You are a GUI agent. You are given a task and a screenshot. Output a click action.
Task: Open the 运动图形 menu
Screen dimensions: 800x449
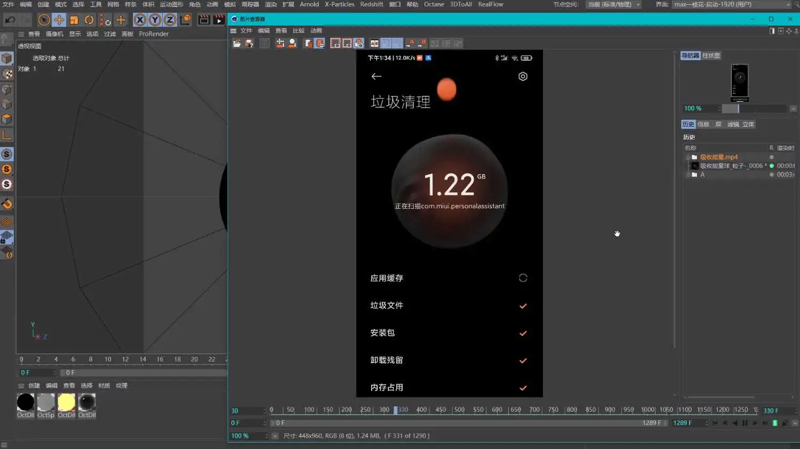click(x=171, y=4)
